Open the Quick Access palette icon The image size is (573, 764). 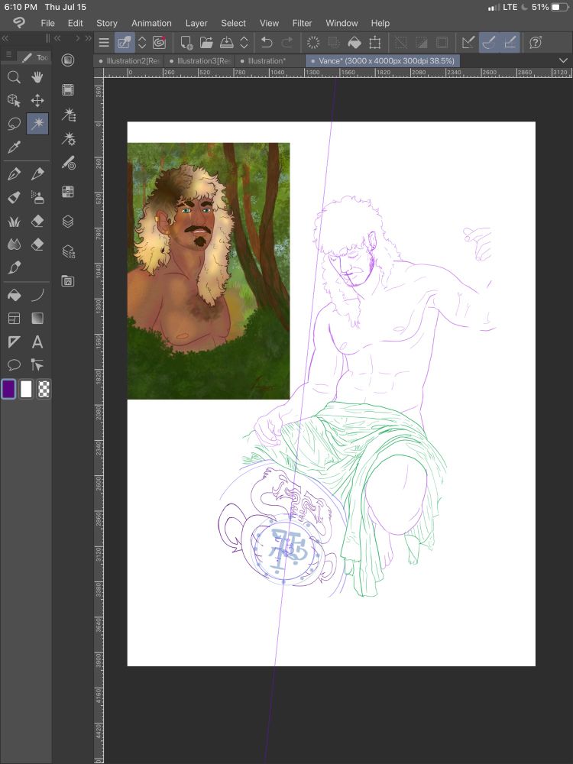(x=68, y=60)
